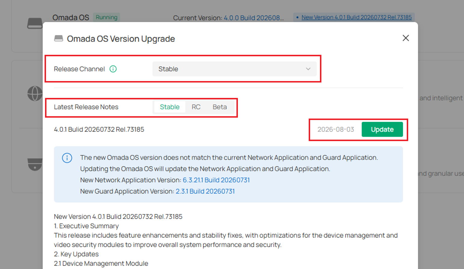This screenshot has height=269, width=464.
Task: Click the Omada OS heading in background page
Action: pos(71,18)
